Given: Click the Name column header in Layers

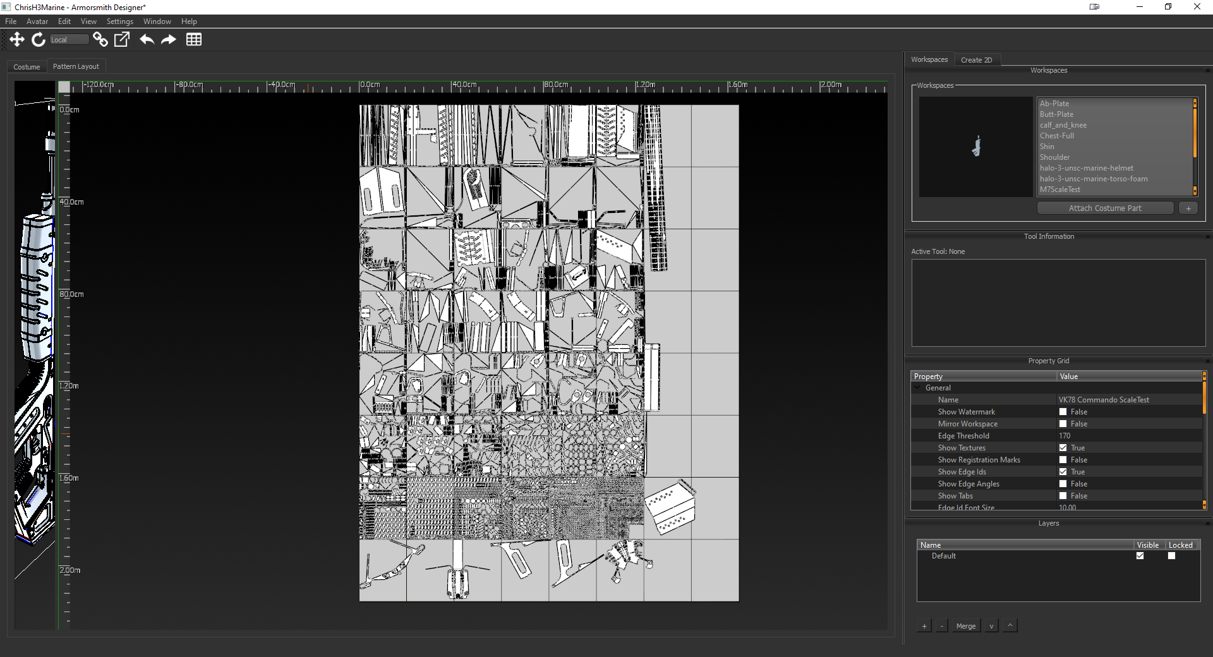Looking at the screenshot, I should [1025, 545].
